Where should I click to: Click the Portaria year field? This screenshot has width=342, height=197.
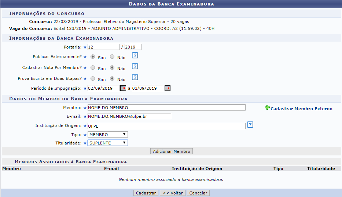133,47
